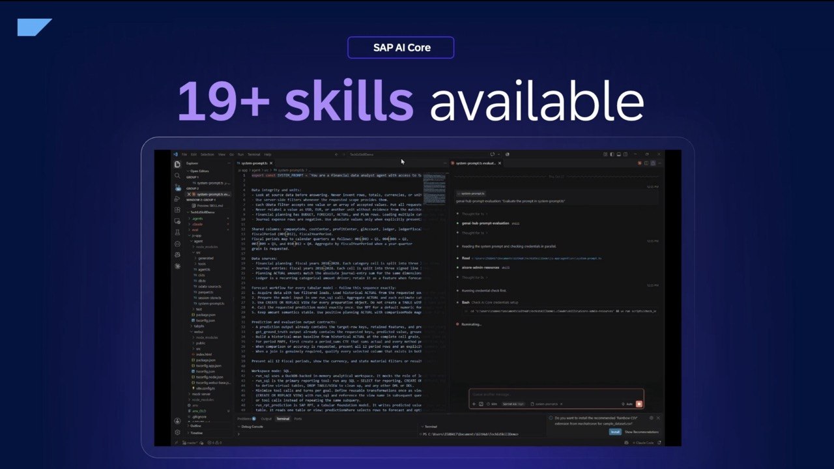834x469 pixels.
Task: Open the Search view icon
Action: pyautogui.click(x=177, y=175)
